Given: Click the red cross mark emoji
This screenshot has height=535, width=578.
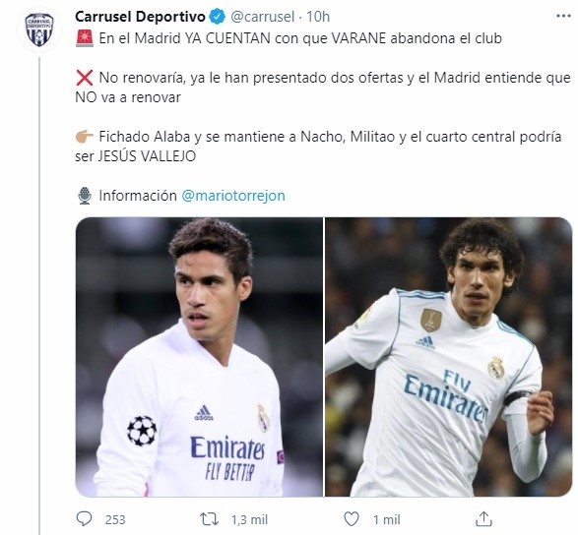Looking at the screenshot, I should (x=85, y=78).
